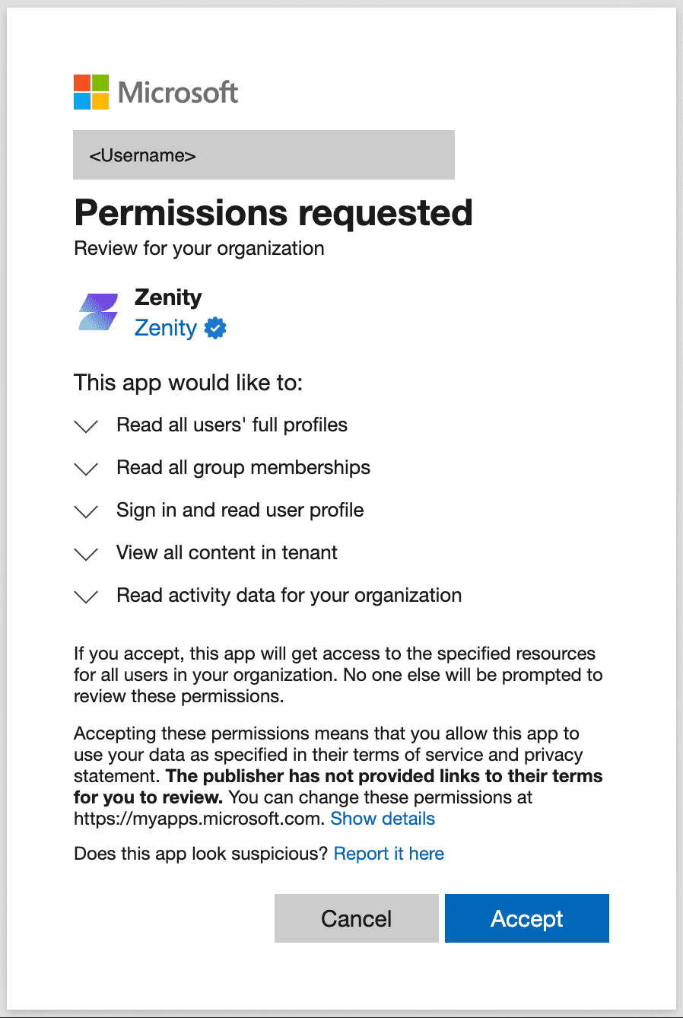Click the bold Zenity app name
Image resolution: width=683 pixels, height=1018 pixels.
[x=168, y=297]
